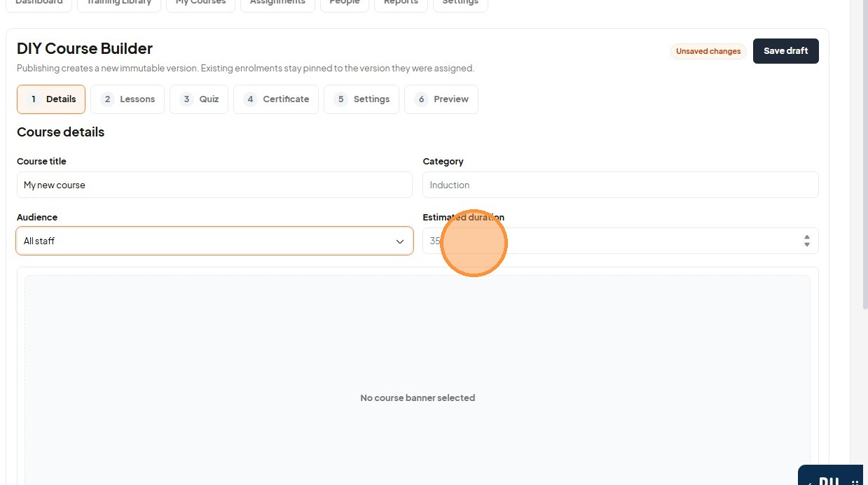This screenshot has height=485, width=868.
Task: Expand the Audience dropdown chevron
Action: (400, 241)
